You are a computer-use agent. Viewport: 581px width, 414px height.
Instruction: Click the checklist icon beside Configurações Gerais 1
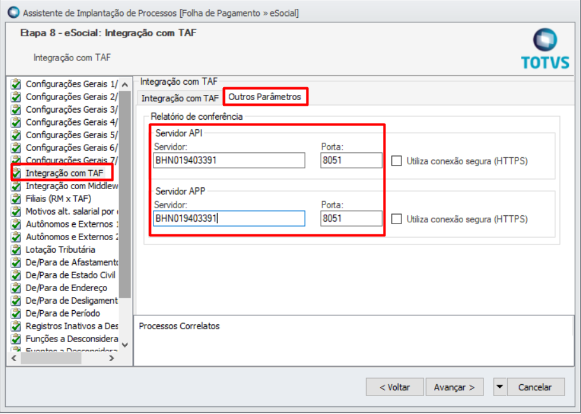[16, 85]
